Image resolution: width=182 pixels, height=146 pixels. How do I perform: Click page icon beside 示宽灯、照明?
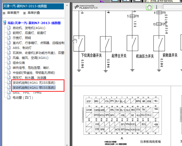[9, 38]
